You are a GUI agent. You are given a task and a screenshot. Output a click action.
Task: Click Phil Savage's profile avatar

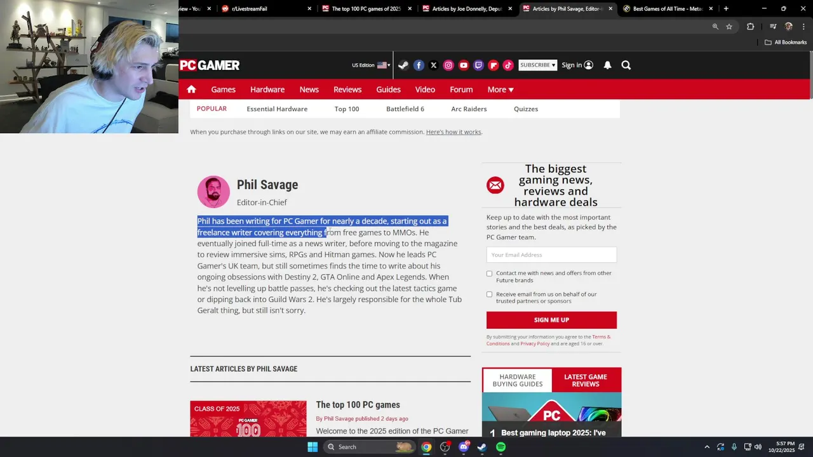pyautogui.click(x=213, y=192)
